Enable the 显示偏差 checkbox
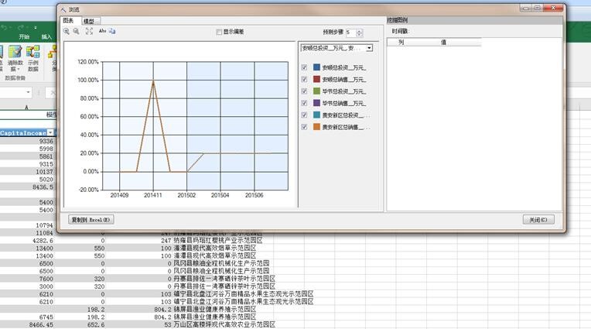Image resolution: width=591 pixels, height=329 pixels. tap(219, 32)
